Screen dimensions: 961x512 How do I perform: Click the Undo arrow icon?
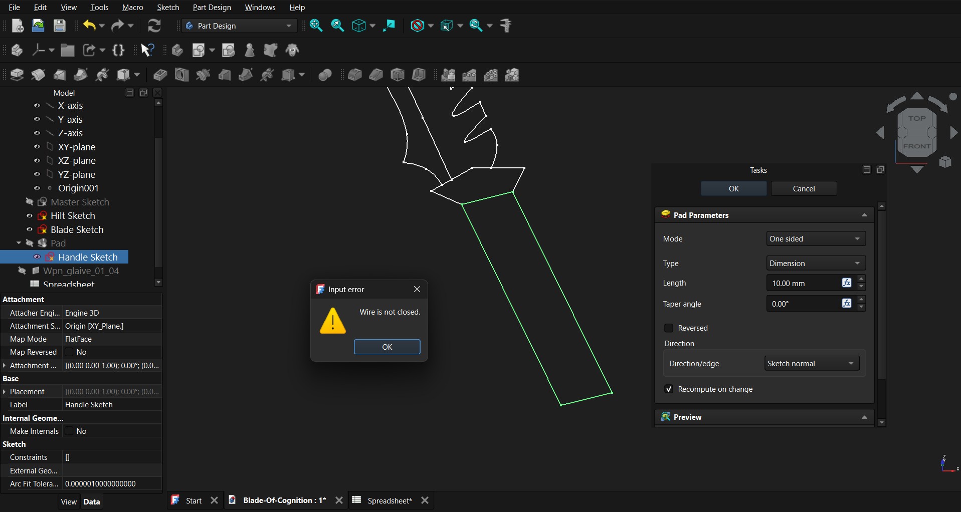(x=89, y=26)
